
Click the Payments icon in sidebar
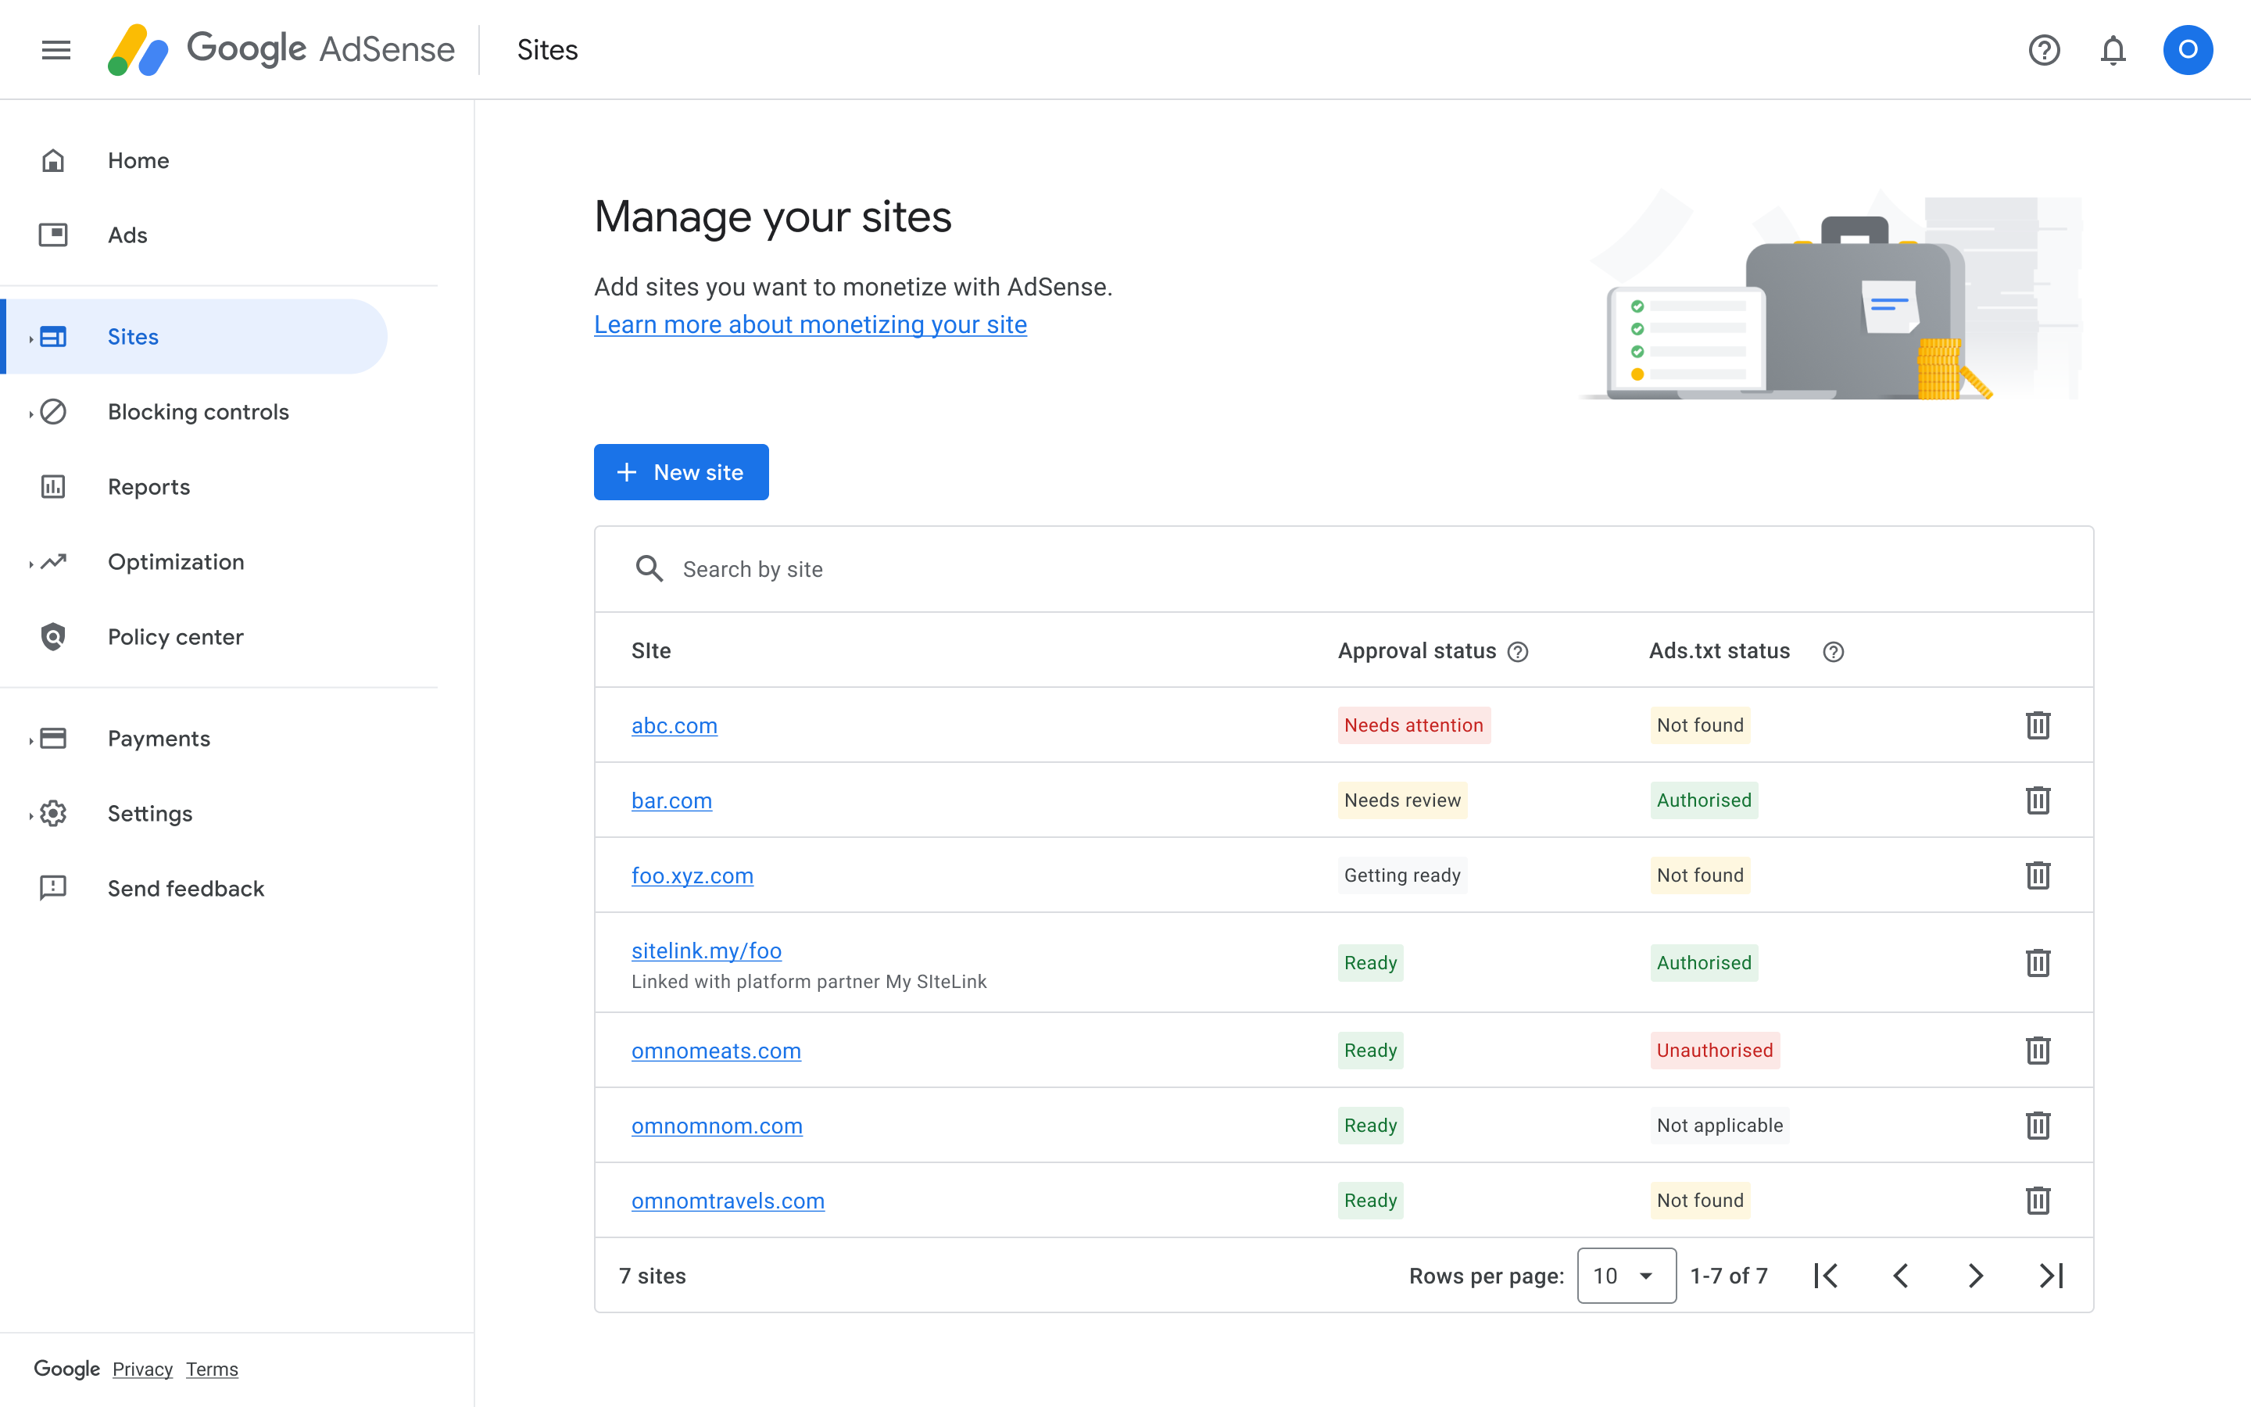pyautogui.click(x=52, y=738)
